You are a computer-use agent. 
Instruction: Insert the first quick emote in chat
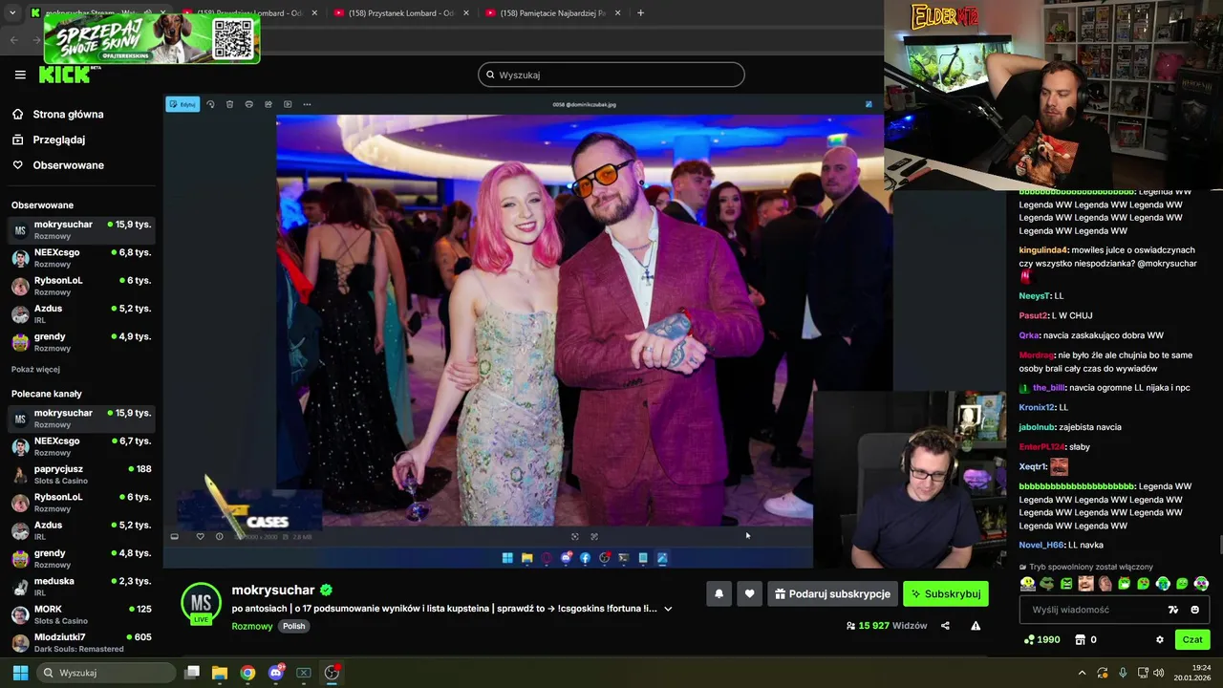click(1028, 584)
